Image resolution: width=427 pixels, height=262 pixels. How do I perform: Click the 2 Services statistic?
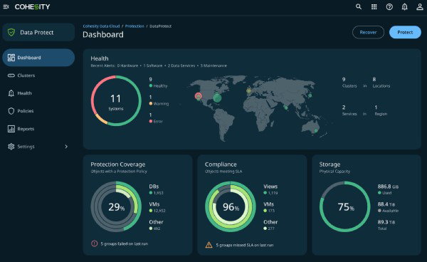point(349,110)
